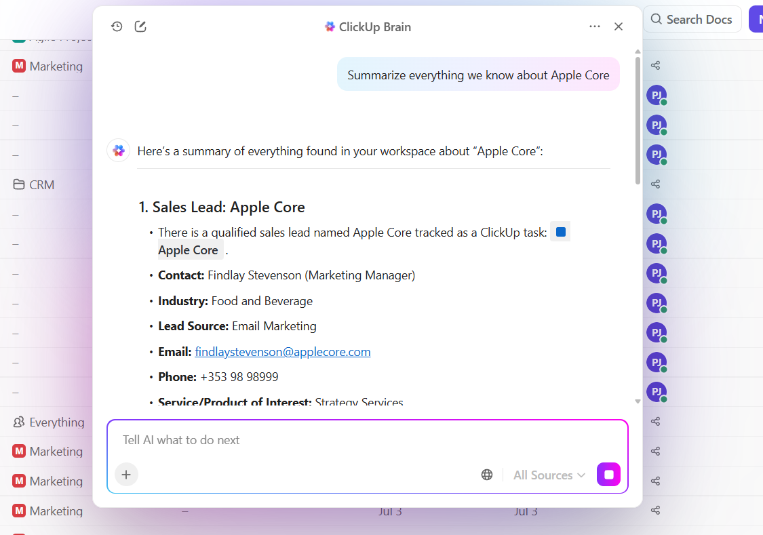Select the 'Summarize everything we know about Apple Core' message
Viewport: 763px width, 535px height.
click(478, 75)
